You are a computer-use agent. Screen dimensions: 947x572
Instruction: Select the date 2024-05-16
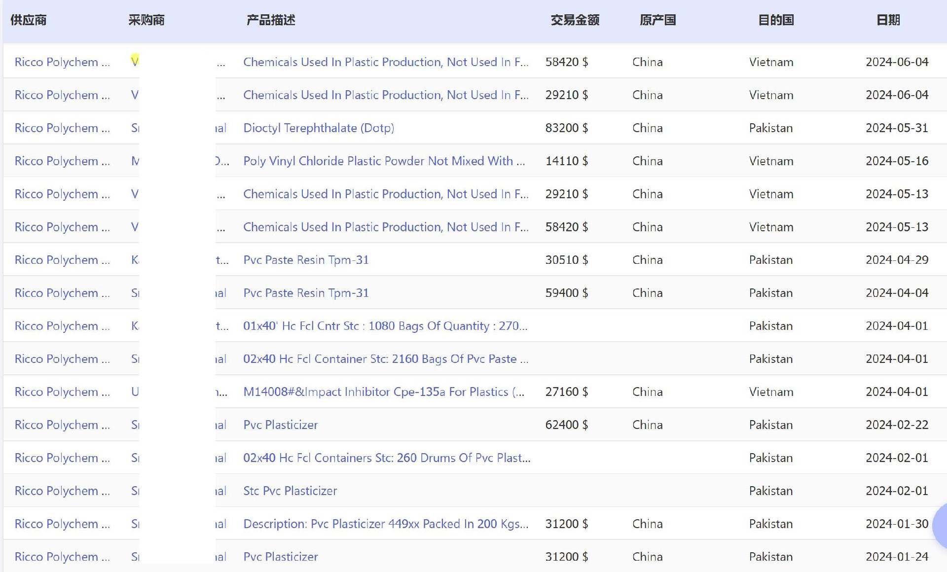pyautogui.click(x=897, y=161)
